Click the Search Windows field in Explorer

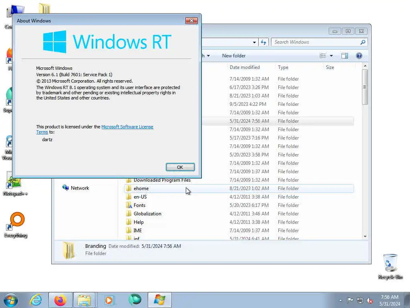point(315,42)
